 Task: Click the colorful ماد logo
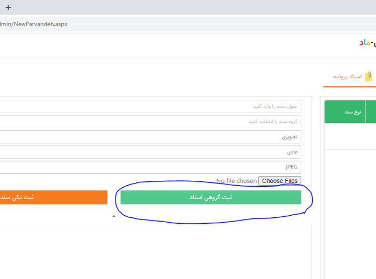pyautogui.click(x=367, y=42)
